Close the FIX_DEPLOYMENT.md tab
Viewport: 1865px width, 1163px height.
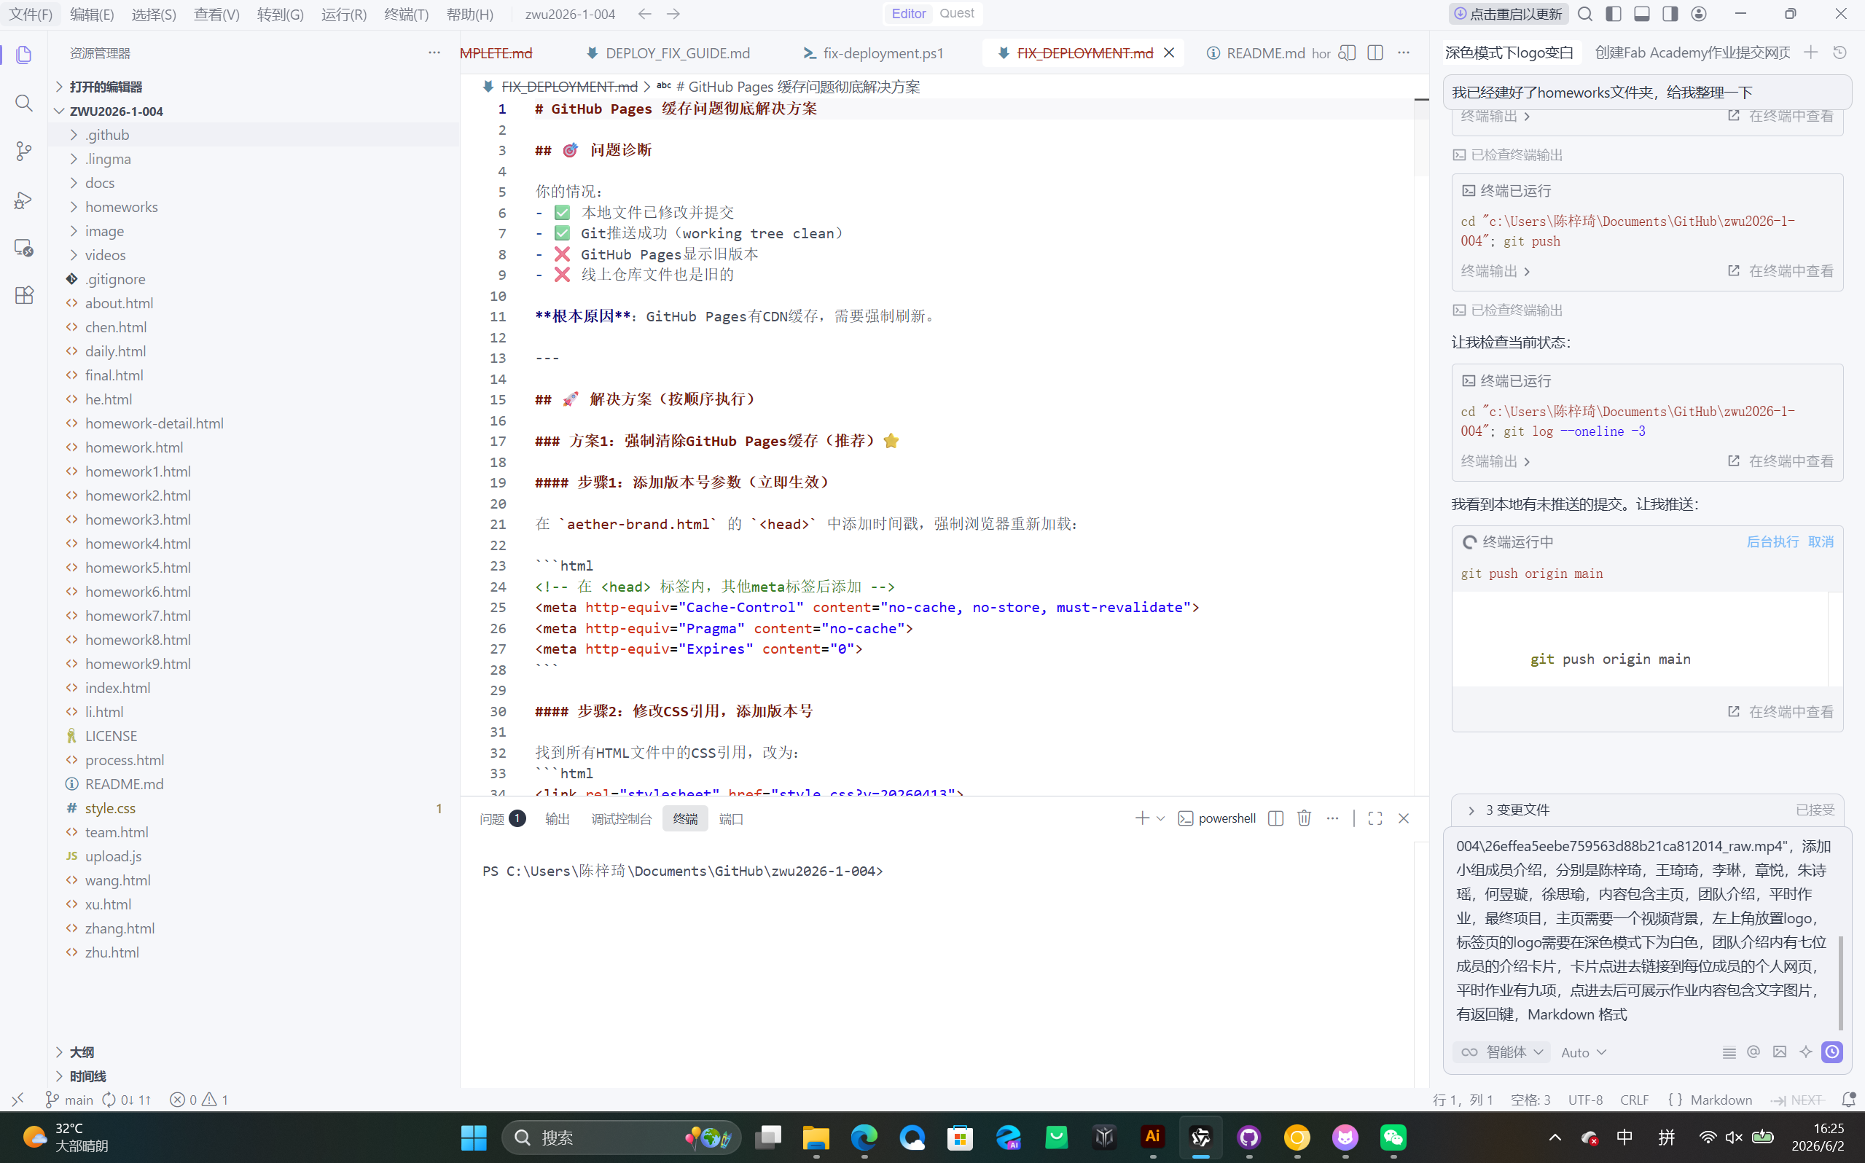1169,53
